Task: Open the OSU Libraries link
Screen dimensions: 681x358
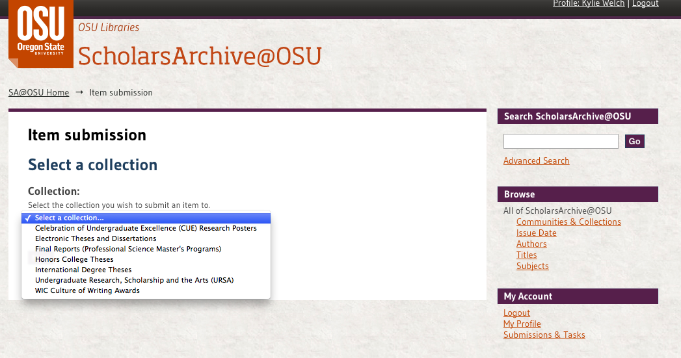Action: pos(109,27)
